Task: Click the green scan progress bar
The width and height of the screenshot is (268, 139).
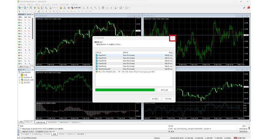Action: pos(125,90)
